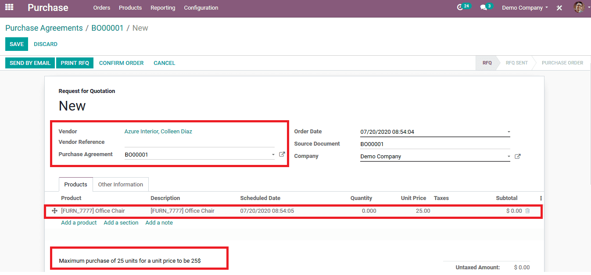
Task: Expand the Company dropdown arrow
Action: pyautogui.click(x=509, y=156)
